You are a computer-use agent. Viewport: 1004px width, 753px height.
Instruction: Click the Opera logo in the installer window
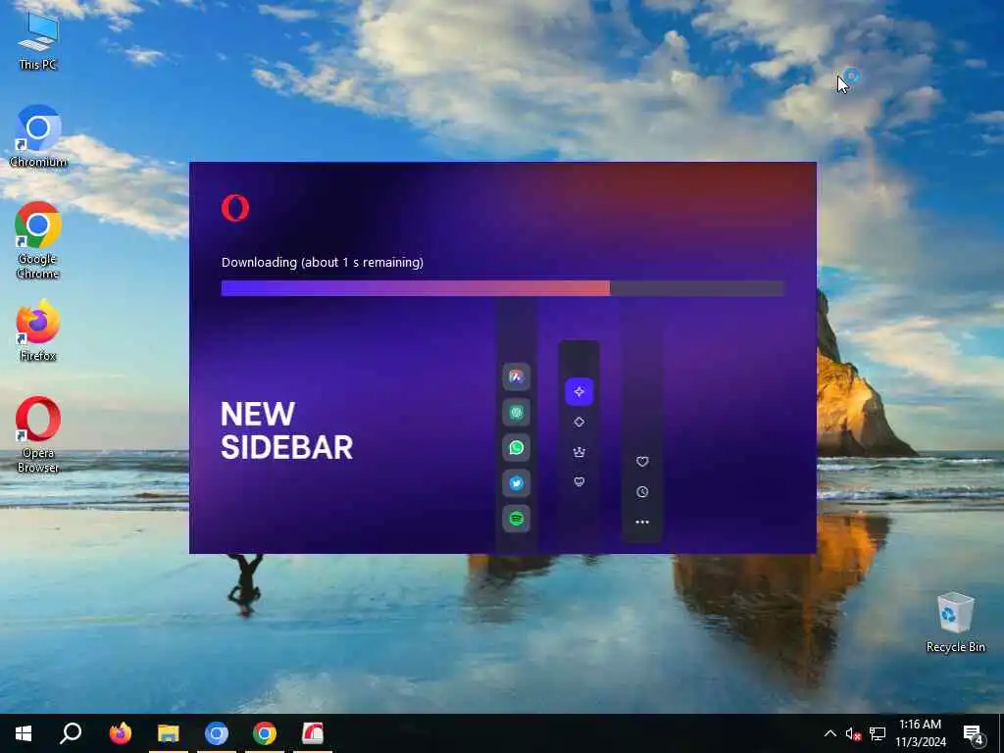tap(235, 208)
